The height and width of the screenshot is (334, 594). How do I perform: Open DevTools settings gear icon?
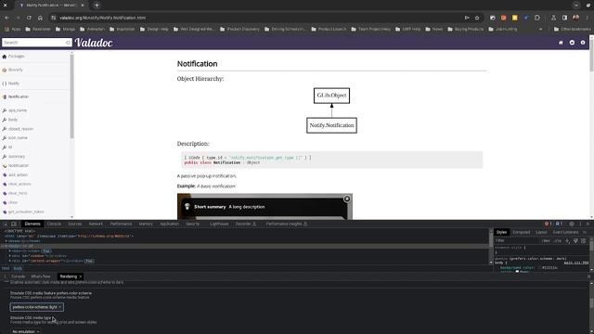[x=572, y=224]
